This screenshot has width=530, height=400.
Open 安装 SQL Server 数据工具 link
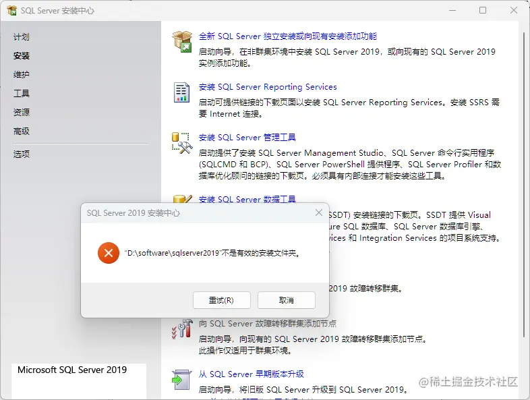247,199
